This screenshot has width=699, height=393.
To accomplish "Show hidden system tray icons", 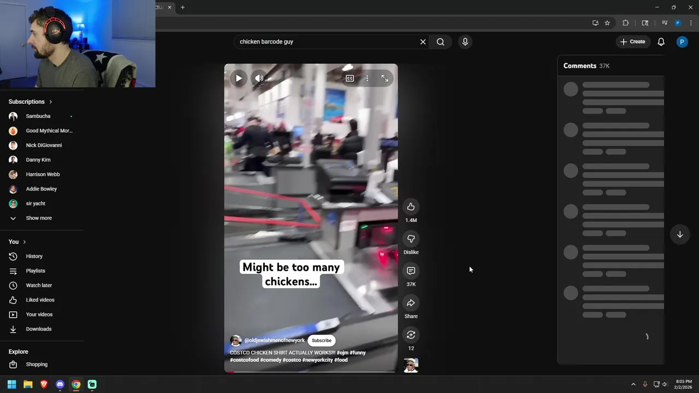I will pos(633,384).
